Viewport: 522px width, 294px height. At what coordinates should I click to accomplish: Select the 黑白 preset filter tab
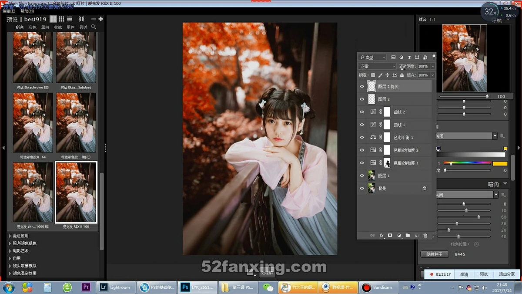[45, 27]
